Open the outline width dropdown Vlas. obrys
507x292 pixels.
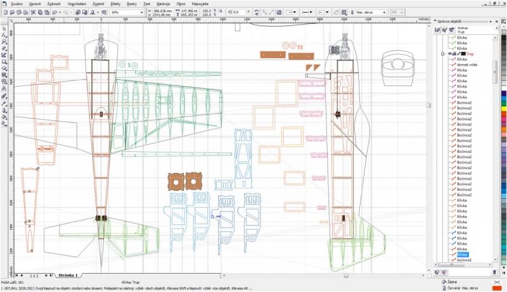pyautogui.click(x=384, y=12)
